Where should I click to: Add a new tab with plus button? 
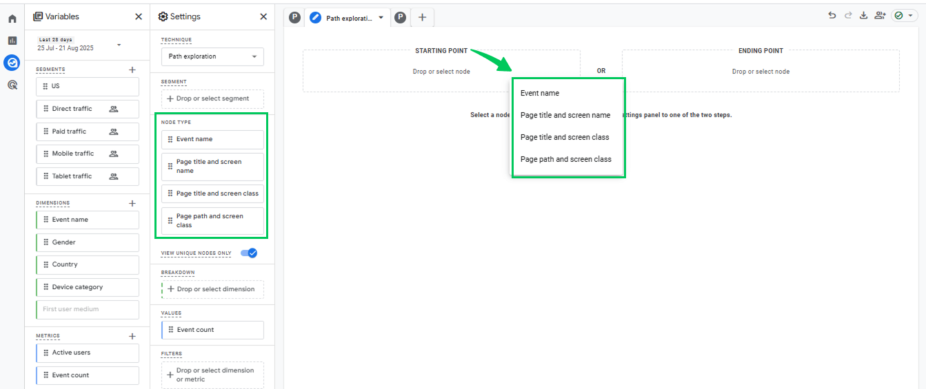(x=423, y=18)
